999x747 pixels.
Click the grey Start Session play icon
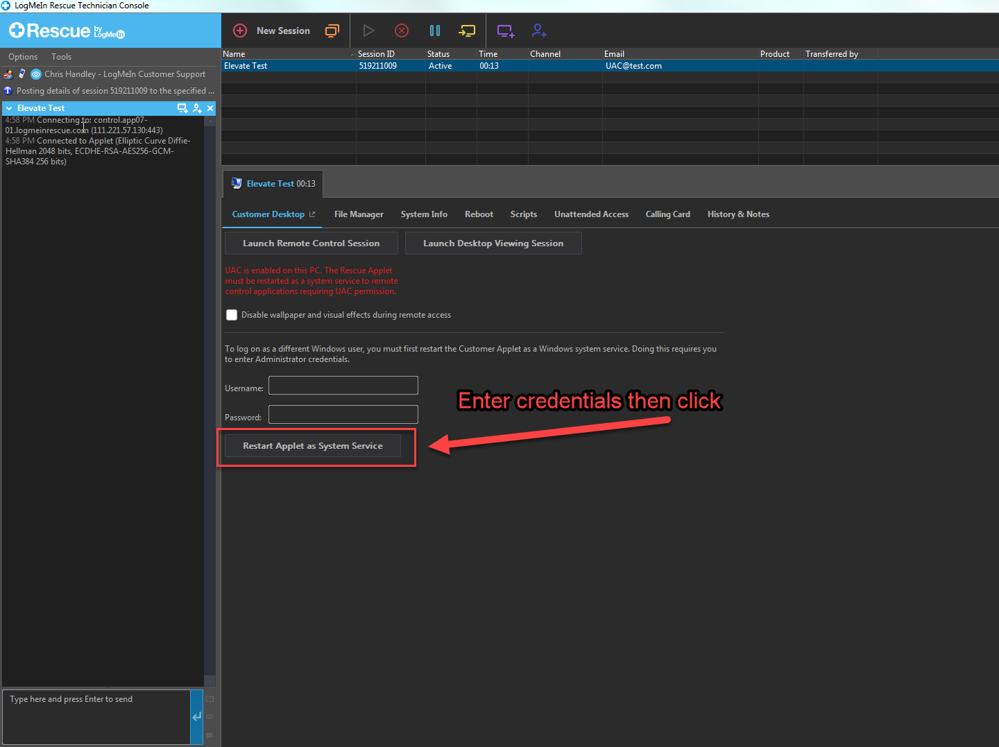[368, 31]
